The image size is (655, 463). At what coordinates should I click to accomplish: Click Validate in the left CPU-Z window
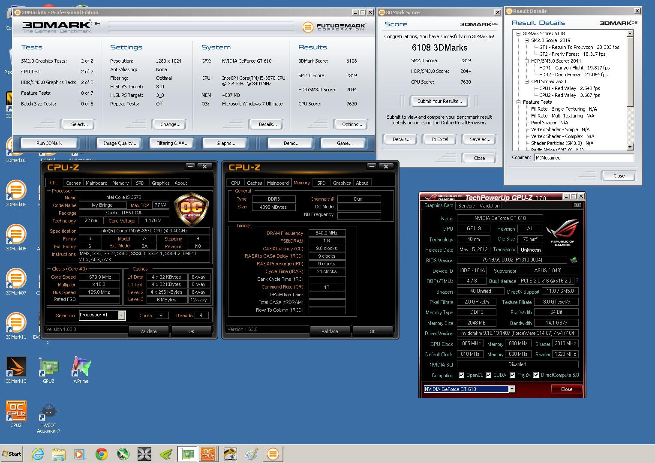[x=148, y=331]
